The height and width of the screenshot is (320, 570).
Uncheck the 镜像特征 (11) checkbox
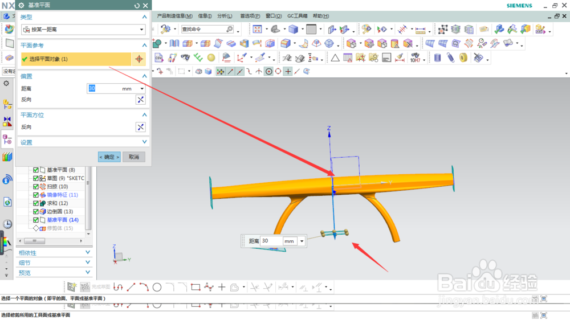point(35,195)
